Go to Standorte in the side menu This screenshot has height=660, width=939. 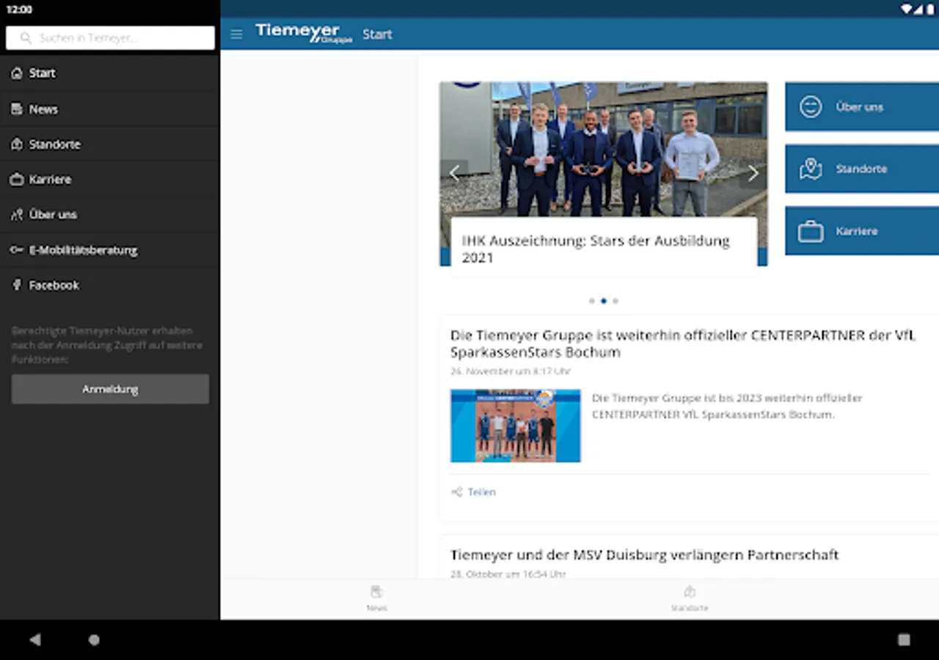coord(110,144)
